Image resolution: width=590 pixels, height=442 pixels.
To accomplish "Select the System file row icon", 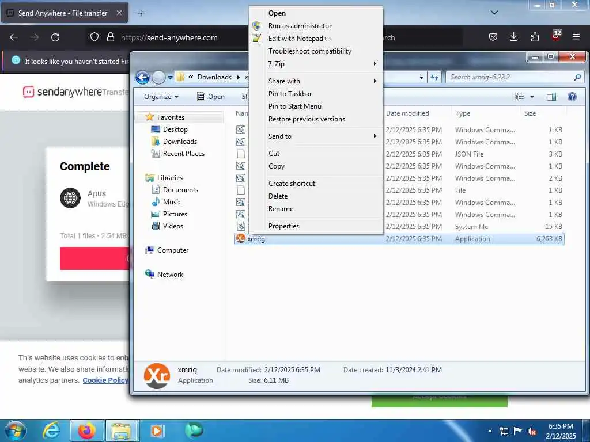I will click(x=241, y=226).
